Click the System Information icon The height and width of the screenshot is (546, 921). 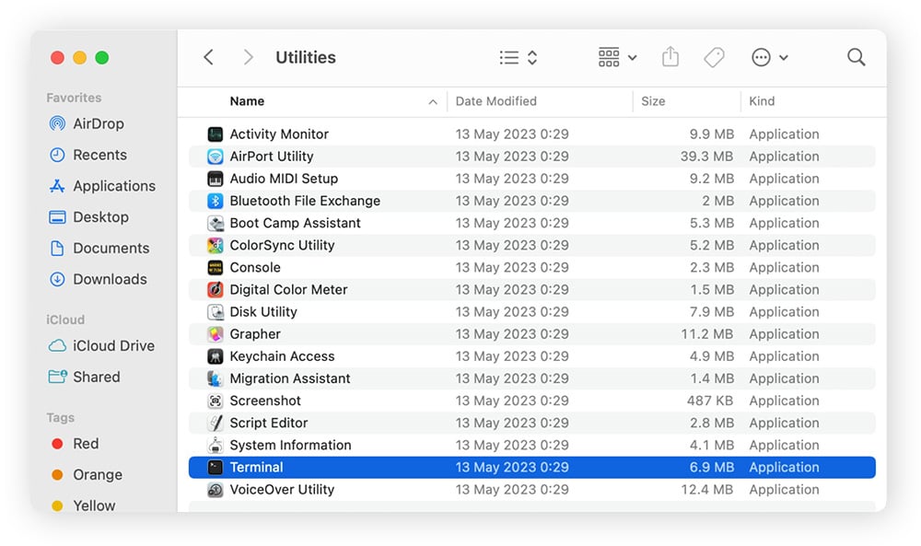[216, 445]
